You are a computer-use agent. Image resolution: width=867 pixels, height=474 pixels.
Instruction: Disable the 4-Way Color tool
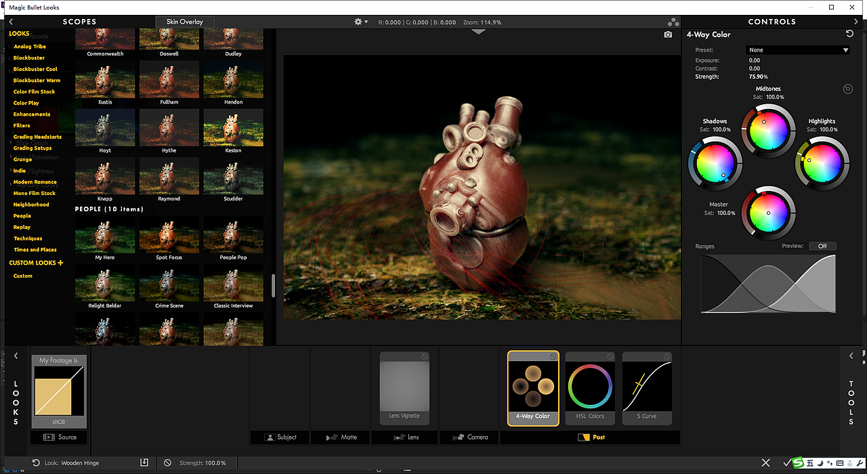point(553,356)
